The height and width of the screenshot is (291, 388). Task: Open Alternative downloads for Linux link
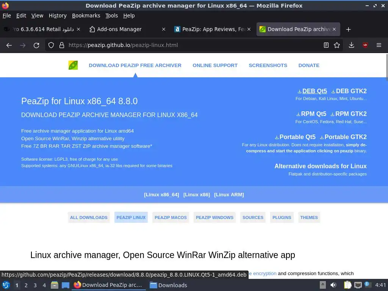pyautogui.click(x=321, y=166)
